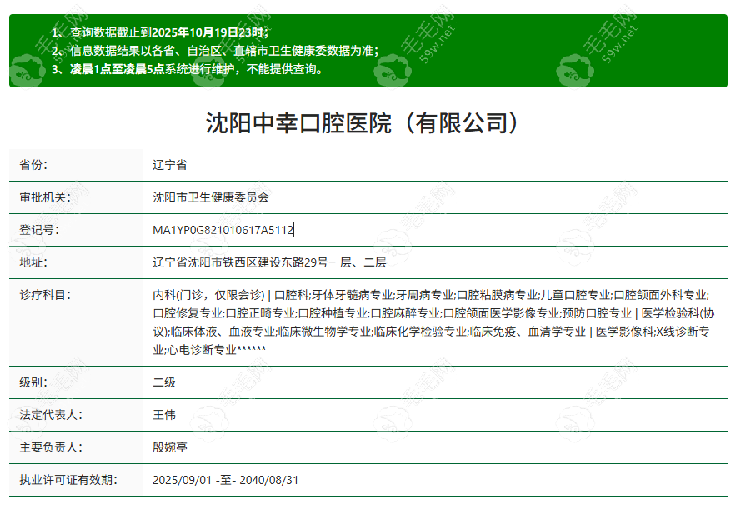The image size is (731, 509).
Task: Select the responsible person name 殷婉亭
Action: [x=170, y=447]
